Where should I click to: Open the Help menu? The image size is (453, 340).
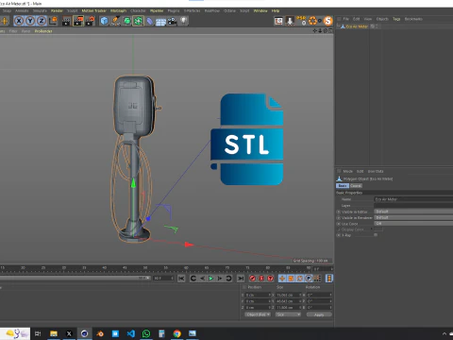pyautogui.click(x=276, y=10)
